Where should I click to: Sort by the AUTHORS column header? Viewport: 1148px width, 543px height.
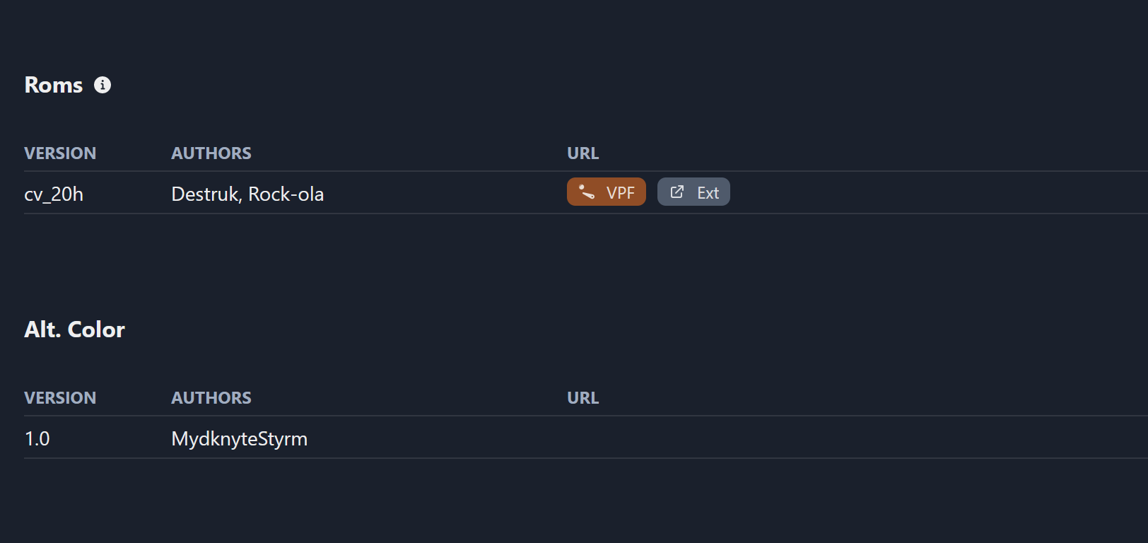(211, 153)
